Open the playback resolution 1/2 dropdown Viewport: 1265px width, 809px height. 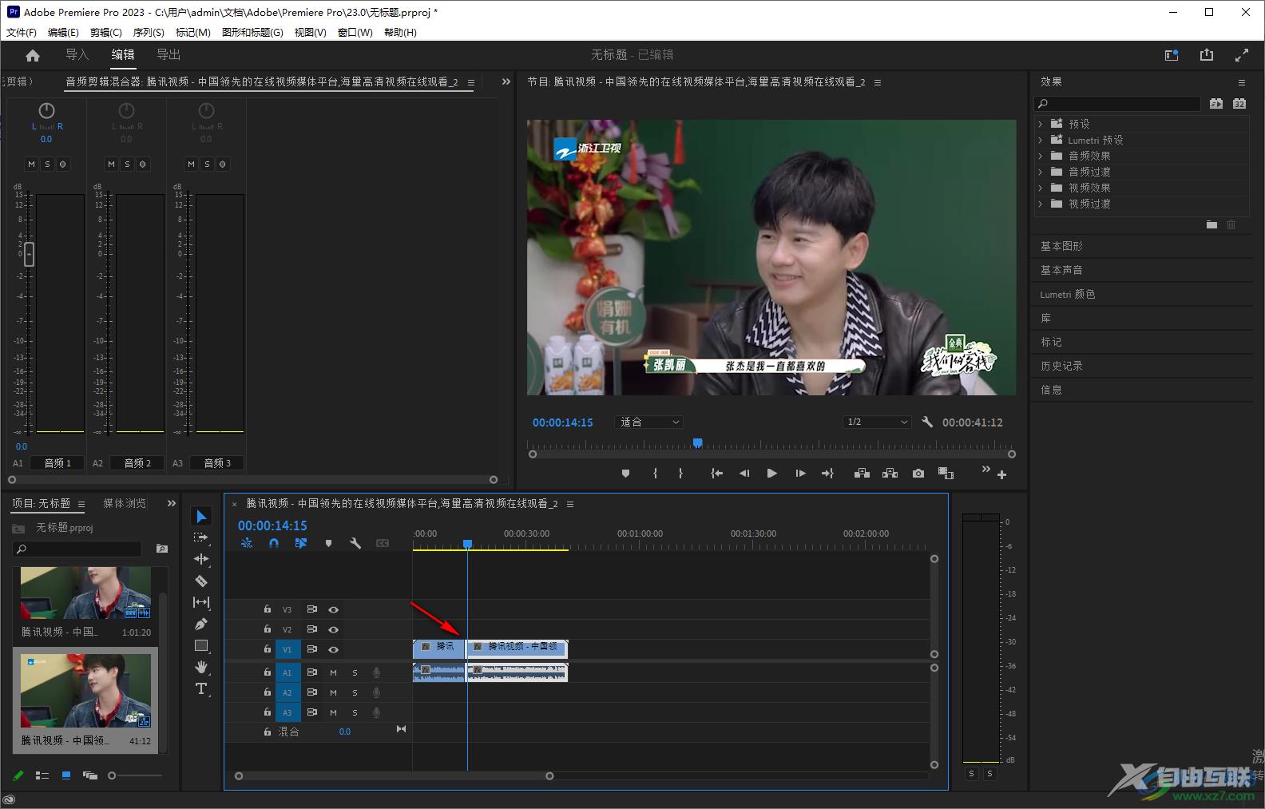point(877,422)
